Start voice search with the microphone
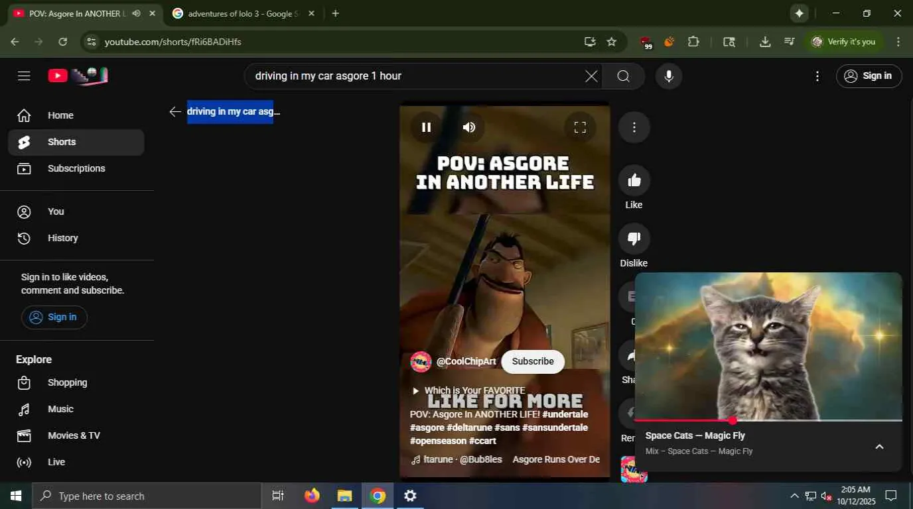Image resolution: width=913 pixels, height=509 pixels. (x=669, y=76)
